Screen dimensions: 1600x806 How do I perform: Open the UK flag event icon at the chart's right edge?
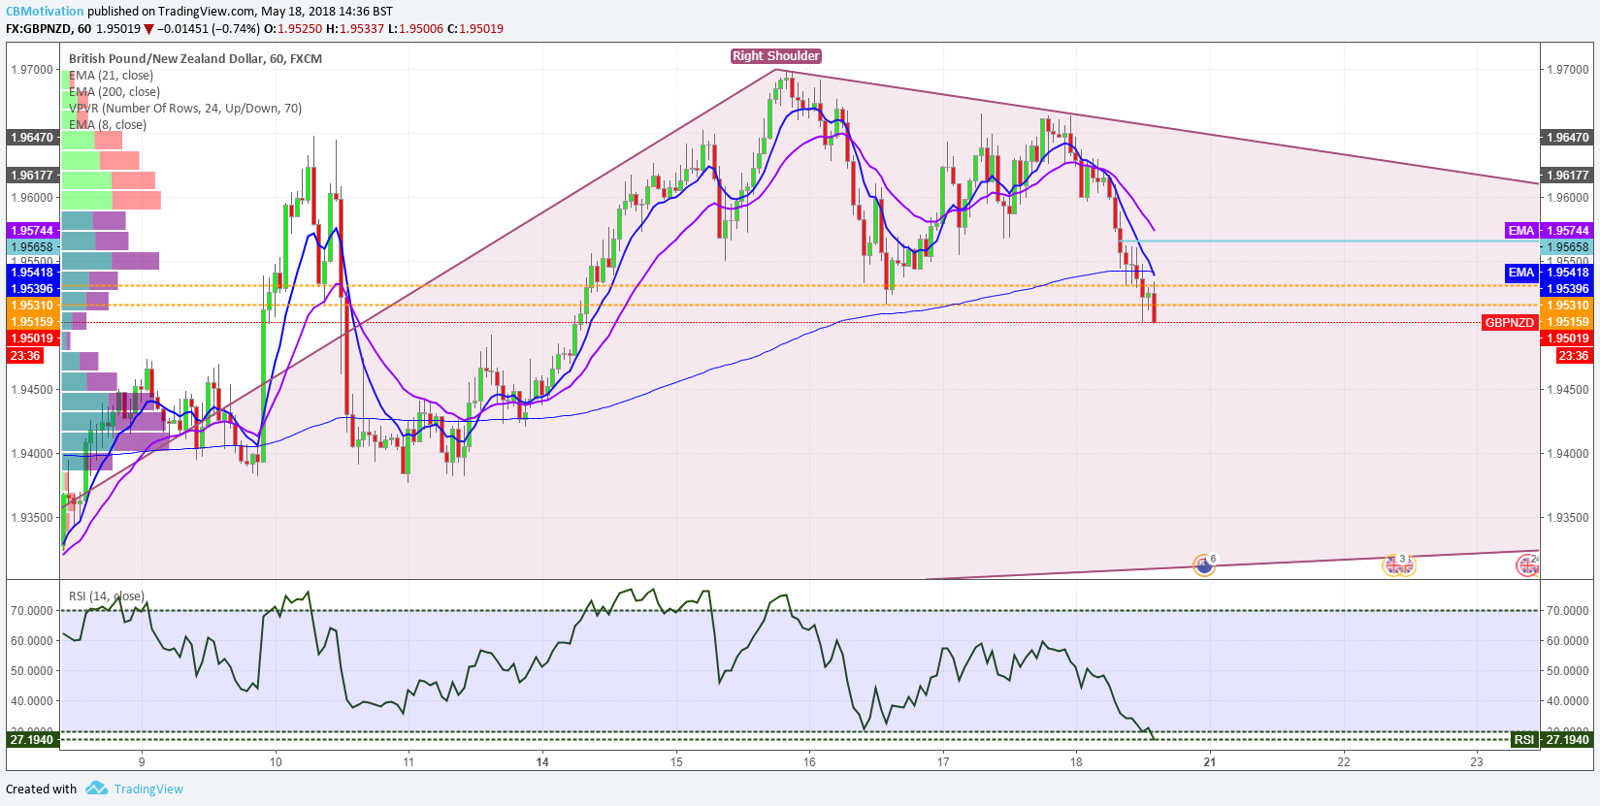[1527, 564]
